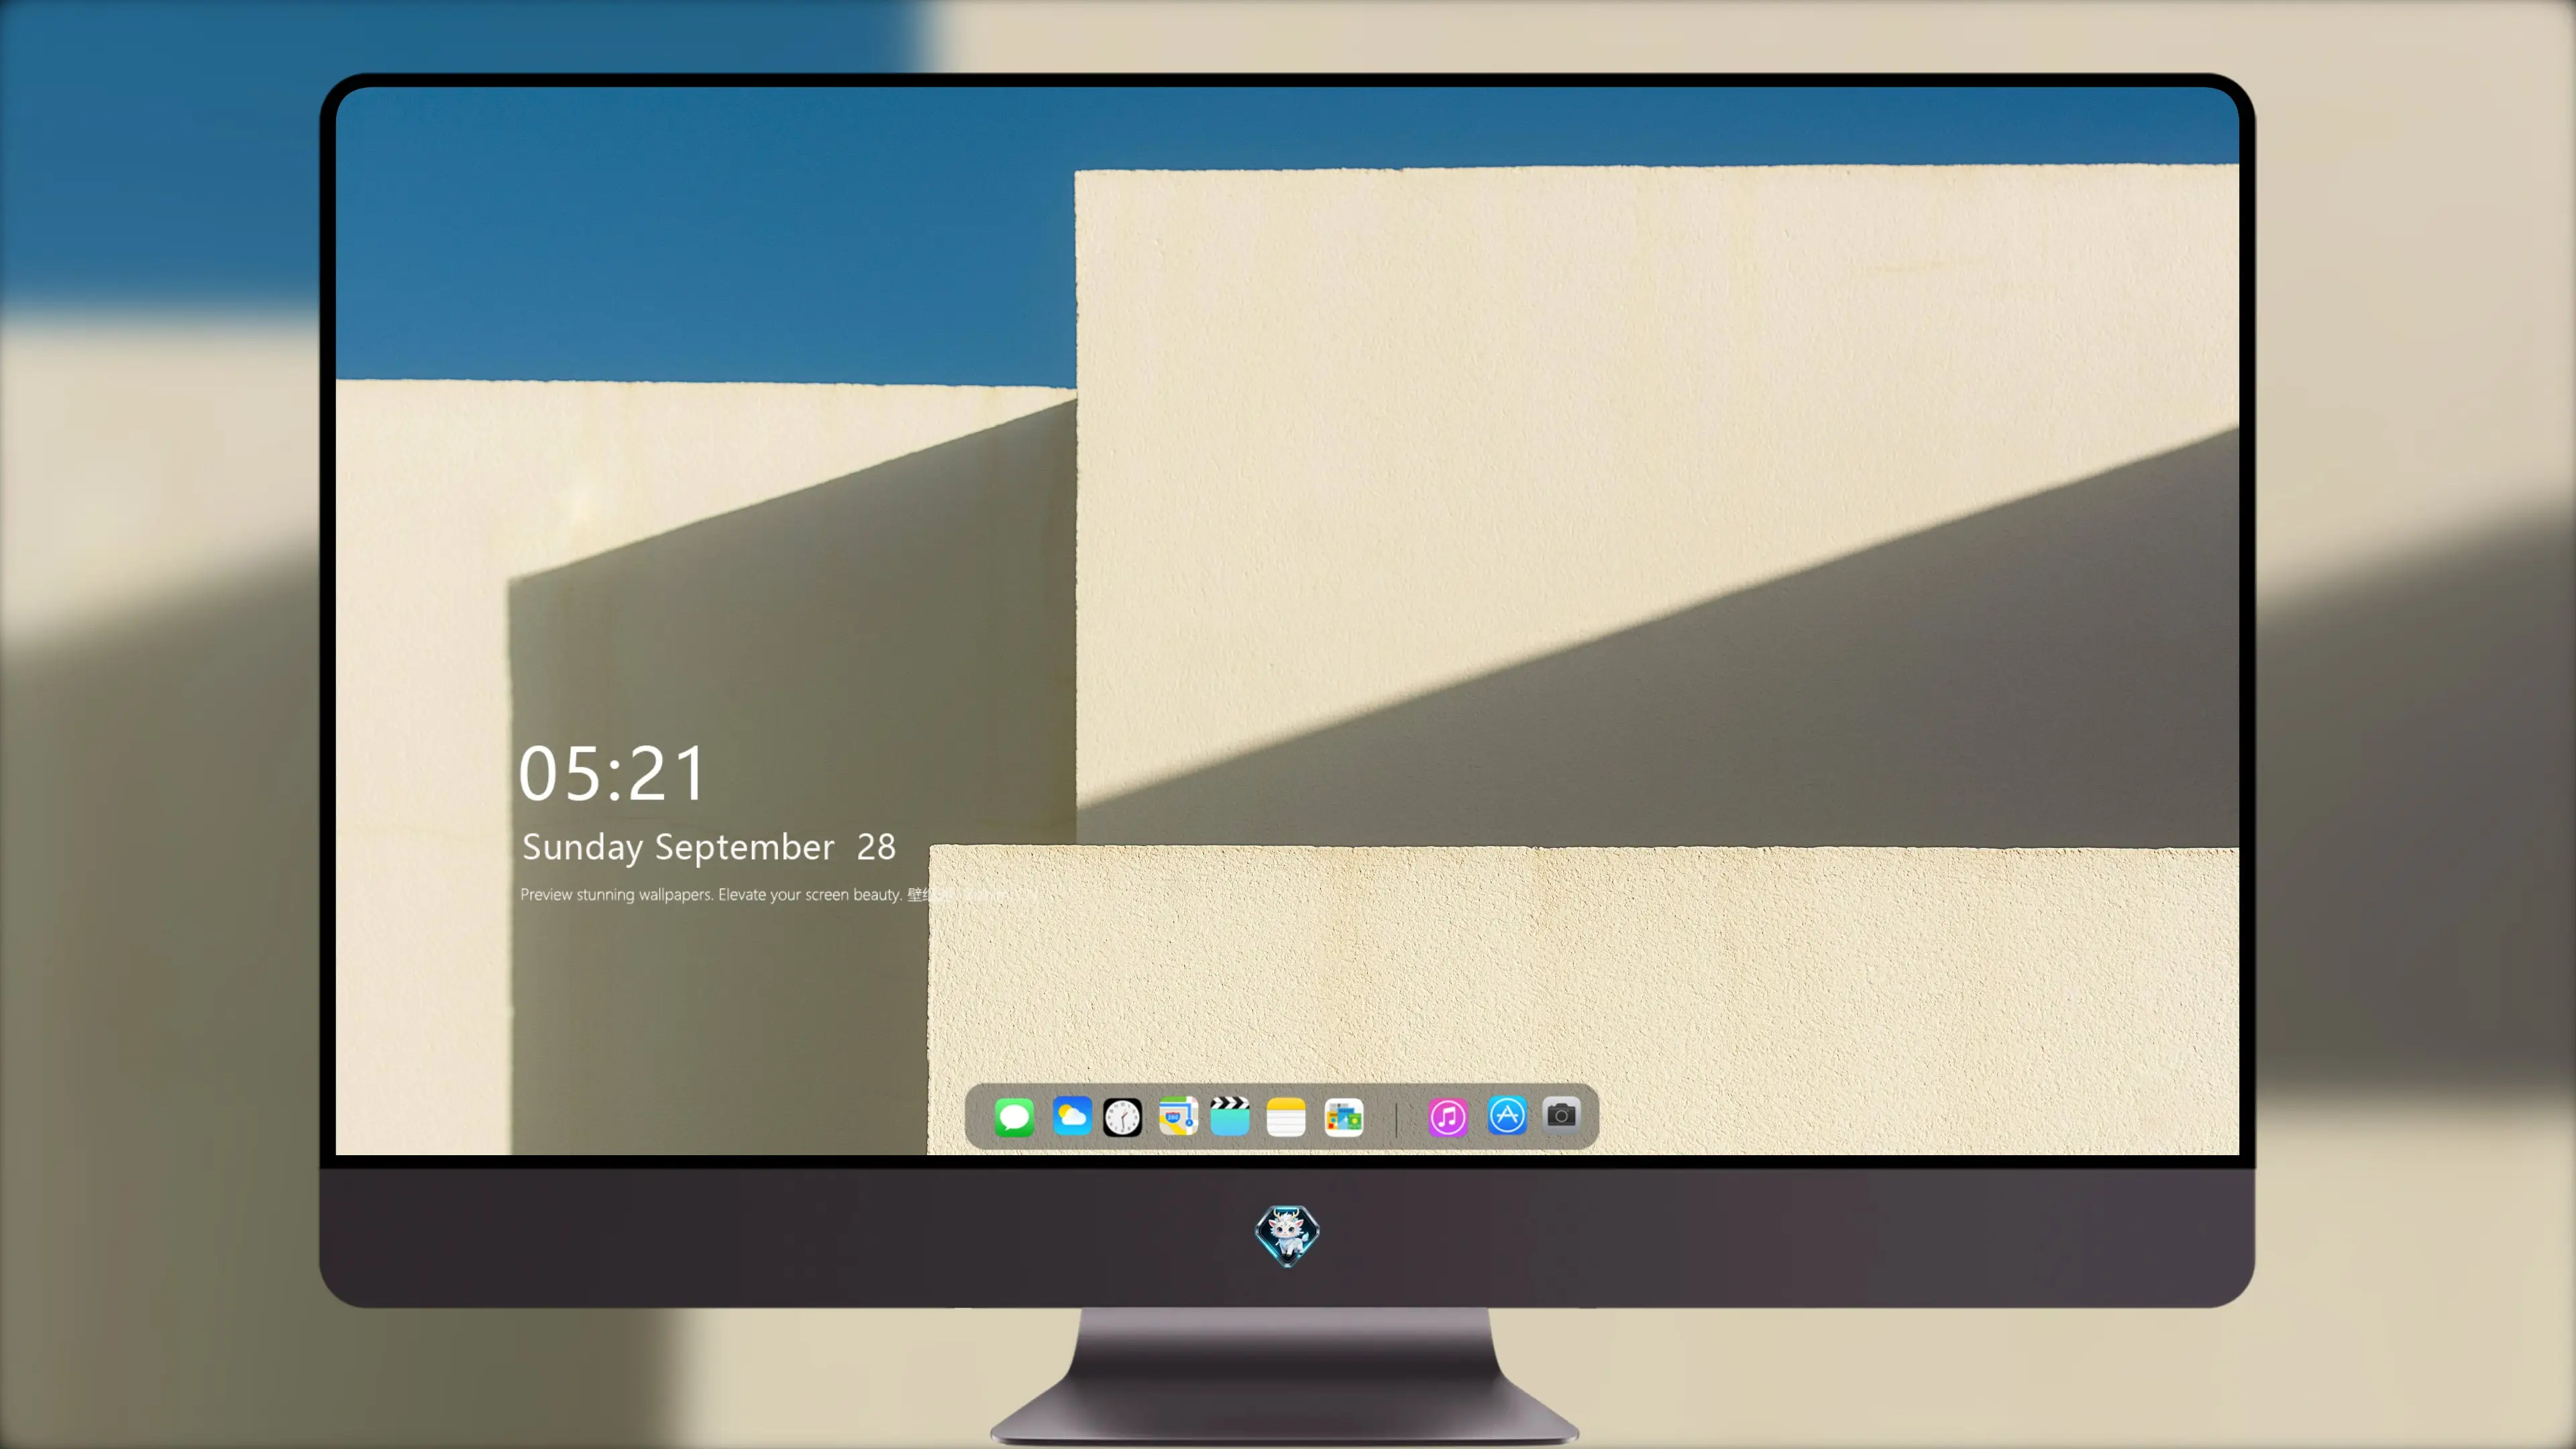This screenshot has height=1449, width=2576.
Task: Open the green Messages app in the dock
Action: (x=1014, y=1117)
